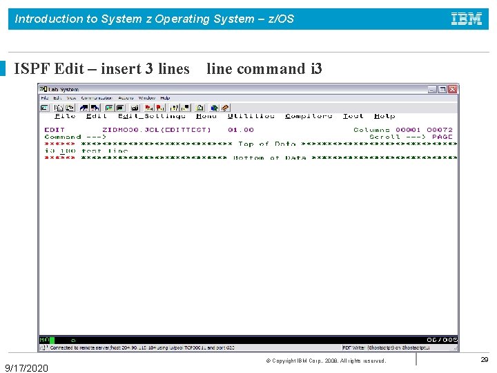Select Compilers on ISPF action bar
The width and height of the screenshot is (497, 373).
click(309, 116)
